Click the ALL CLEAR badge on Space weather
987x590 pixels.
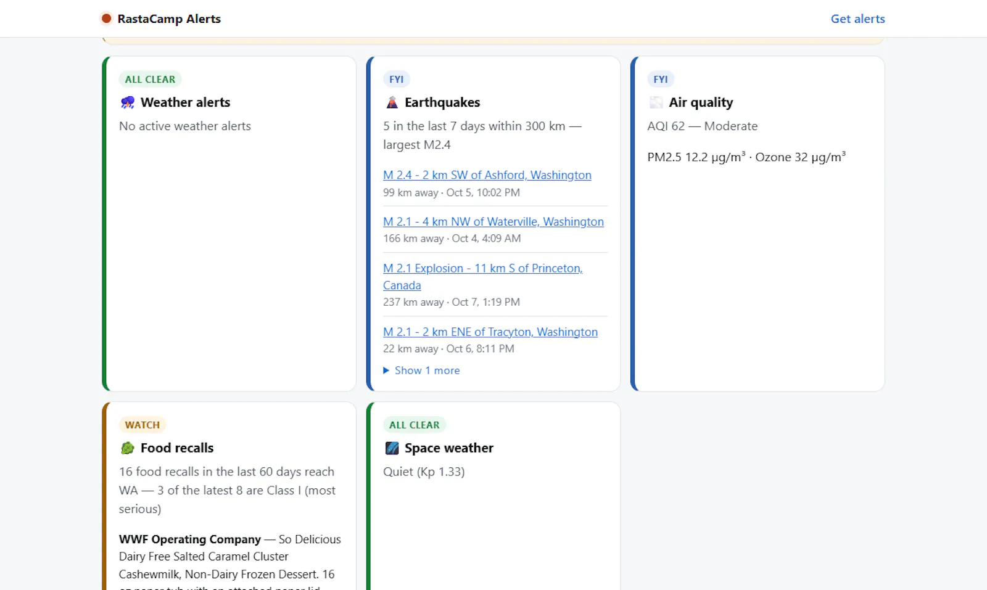pos(414,425)
